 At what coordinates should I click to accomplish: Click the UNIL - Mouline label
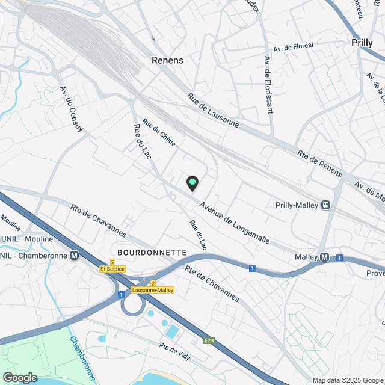pos(27,239)
